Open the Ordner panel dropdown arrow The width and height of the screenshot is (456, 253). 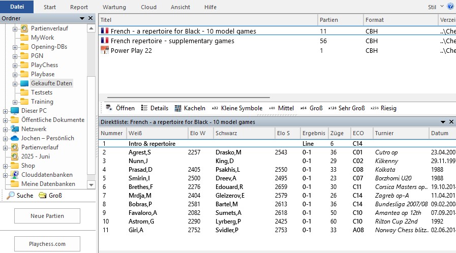pyautogui.click(x=82, y=19)
